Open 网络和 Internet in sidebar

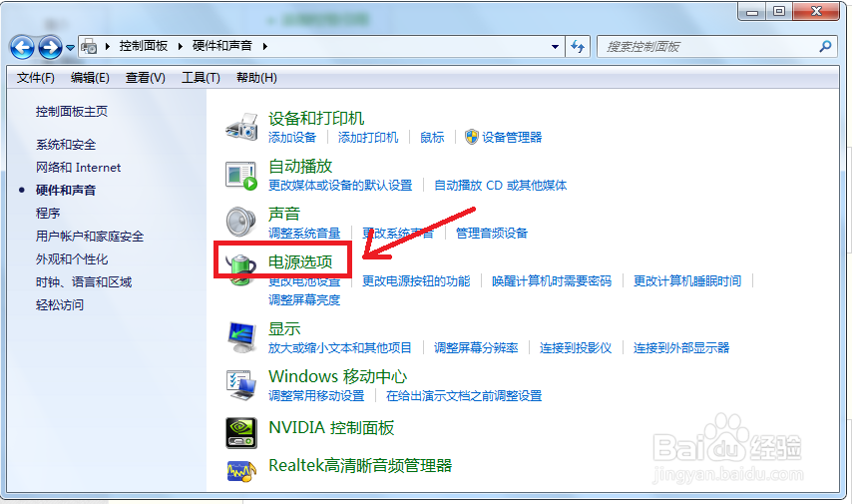(x=78, y=168)
